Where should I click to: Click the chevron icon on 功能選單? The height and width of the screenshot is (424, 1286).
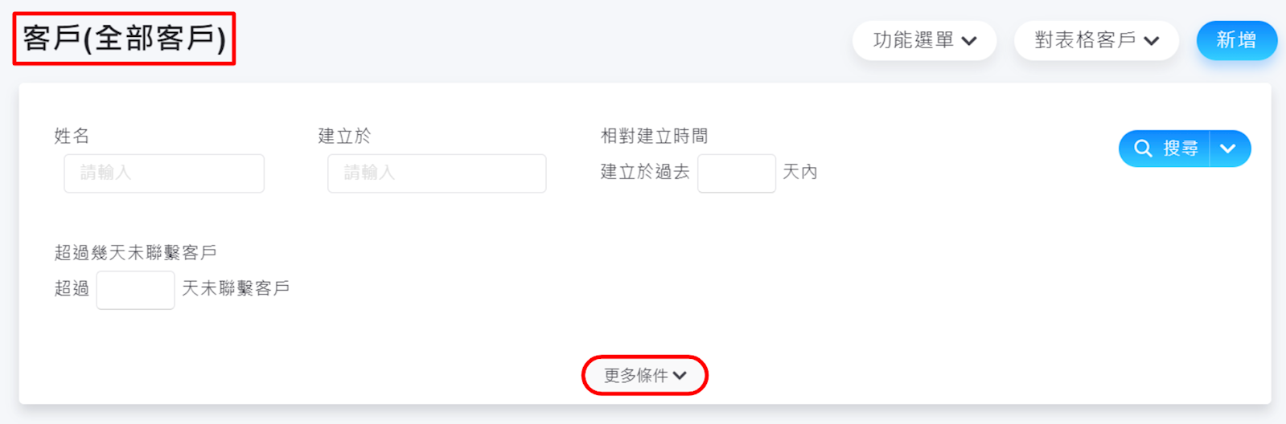coord(969,41)
